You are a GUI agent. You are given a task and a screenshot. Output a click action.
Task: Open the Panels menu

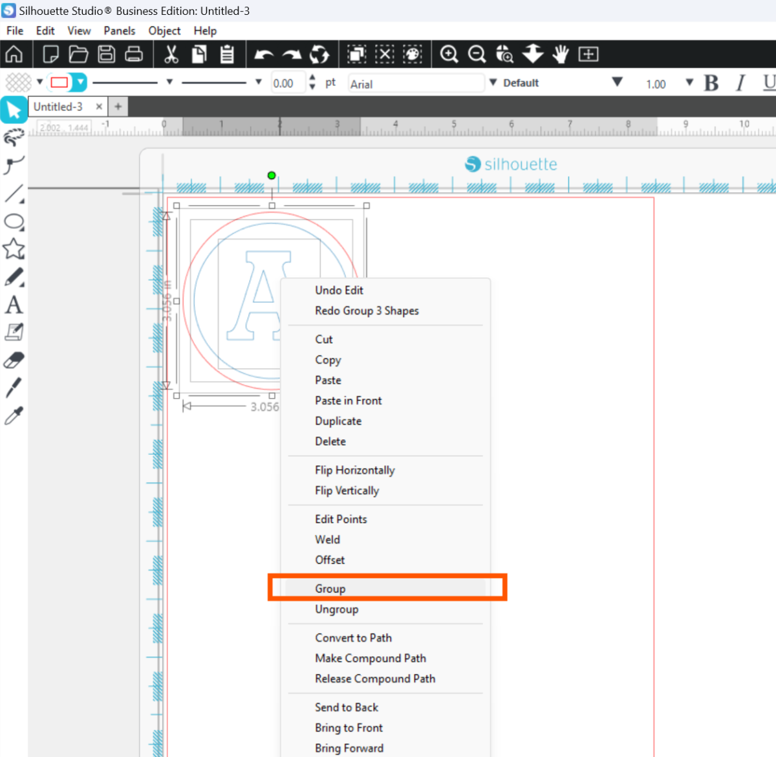coord(120,30)
